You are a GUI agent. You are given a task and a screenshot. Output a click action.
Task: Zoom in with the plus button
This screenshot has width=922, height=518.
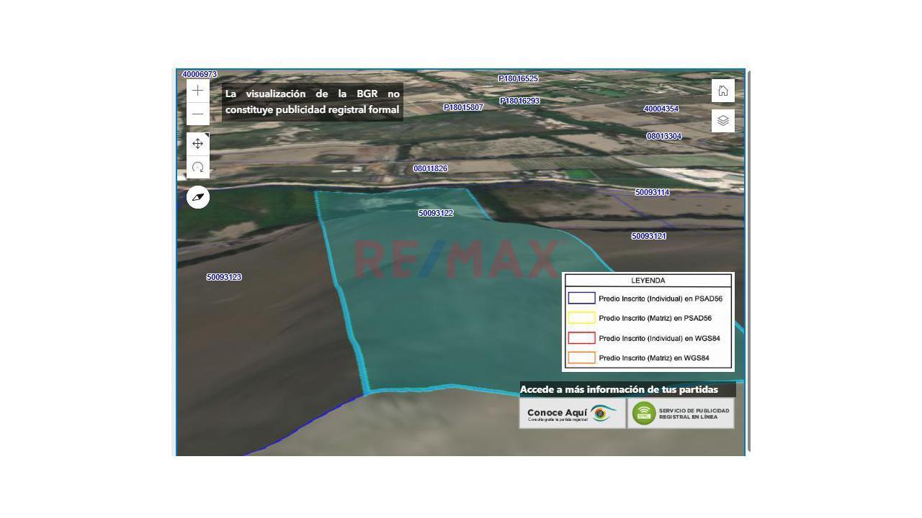[x=198, y=91]
